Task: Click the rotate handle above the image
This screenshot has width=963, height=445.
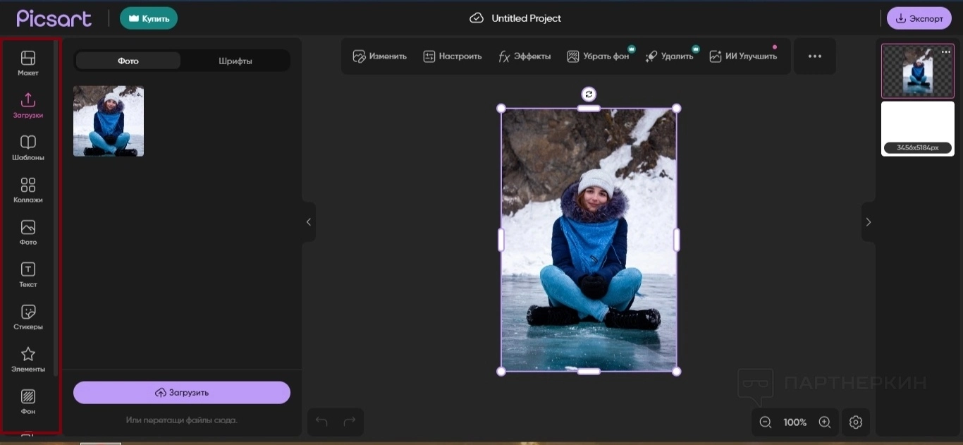Action: tap(589, 95)
